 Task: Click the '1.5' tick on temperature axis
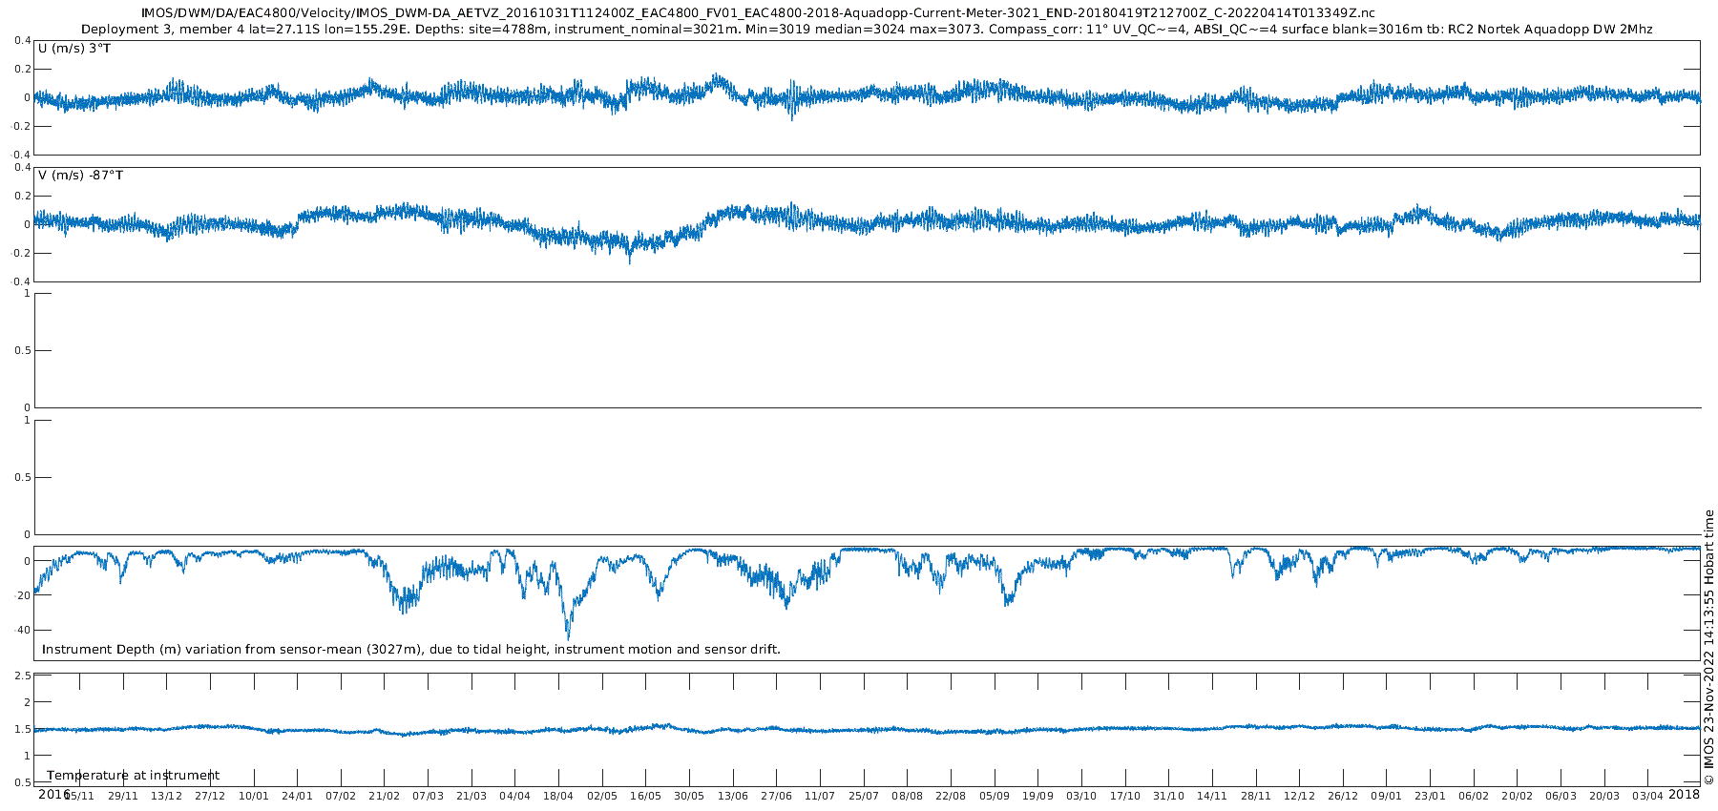(x=21, y=729)
